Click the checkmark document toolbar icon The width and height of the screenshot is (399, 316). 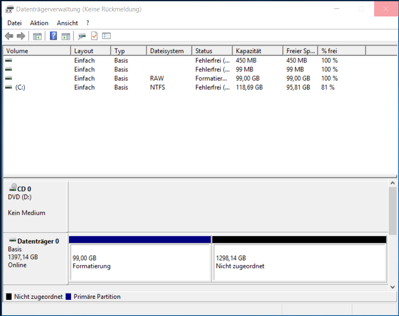pyautogui.click(x=94, y=36)
